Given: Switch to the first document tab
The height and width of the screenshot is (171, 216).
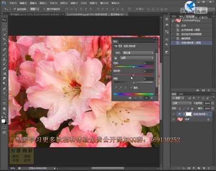Looking at the screenshot, I should [x=37, y=14].
